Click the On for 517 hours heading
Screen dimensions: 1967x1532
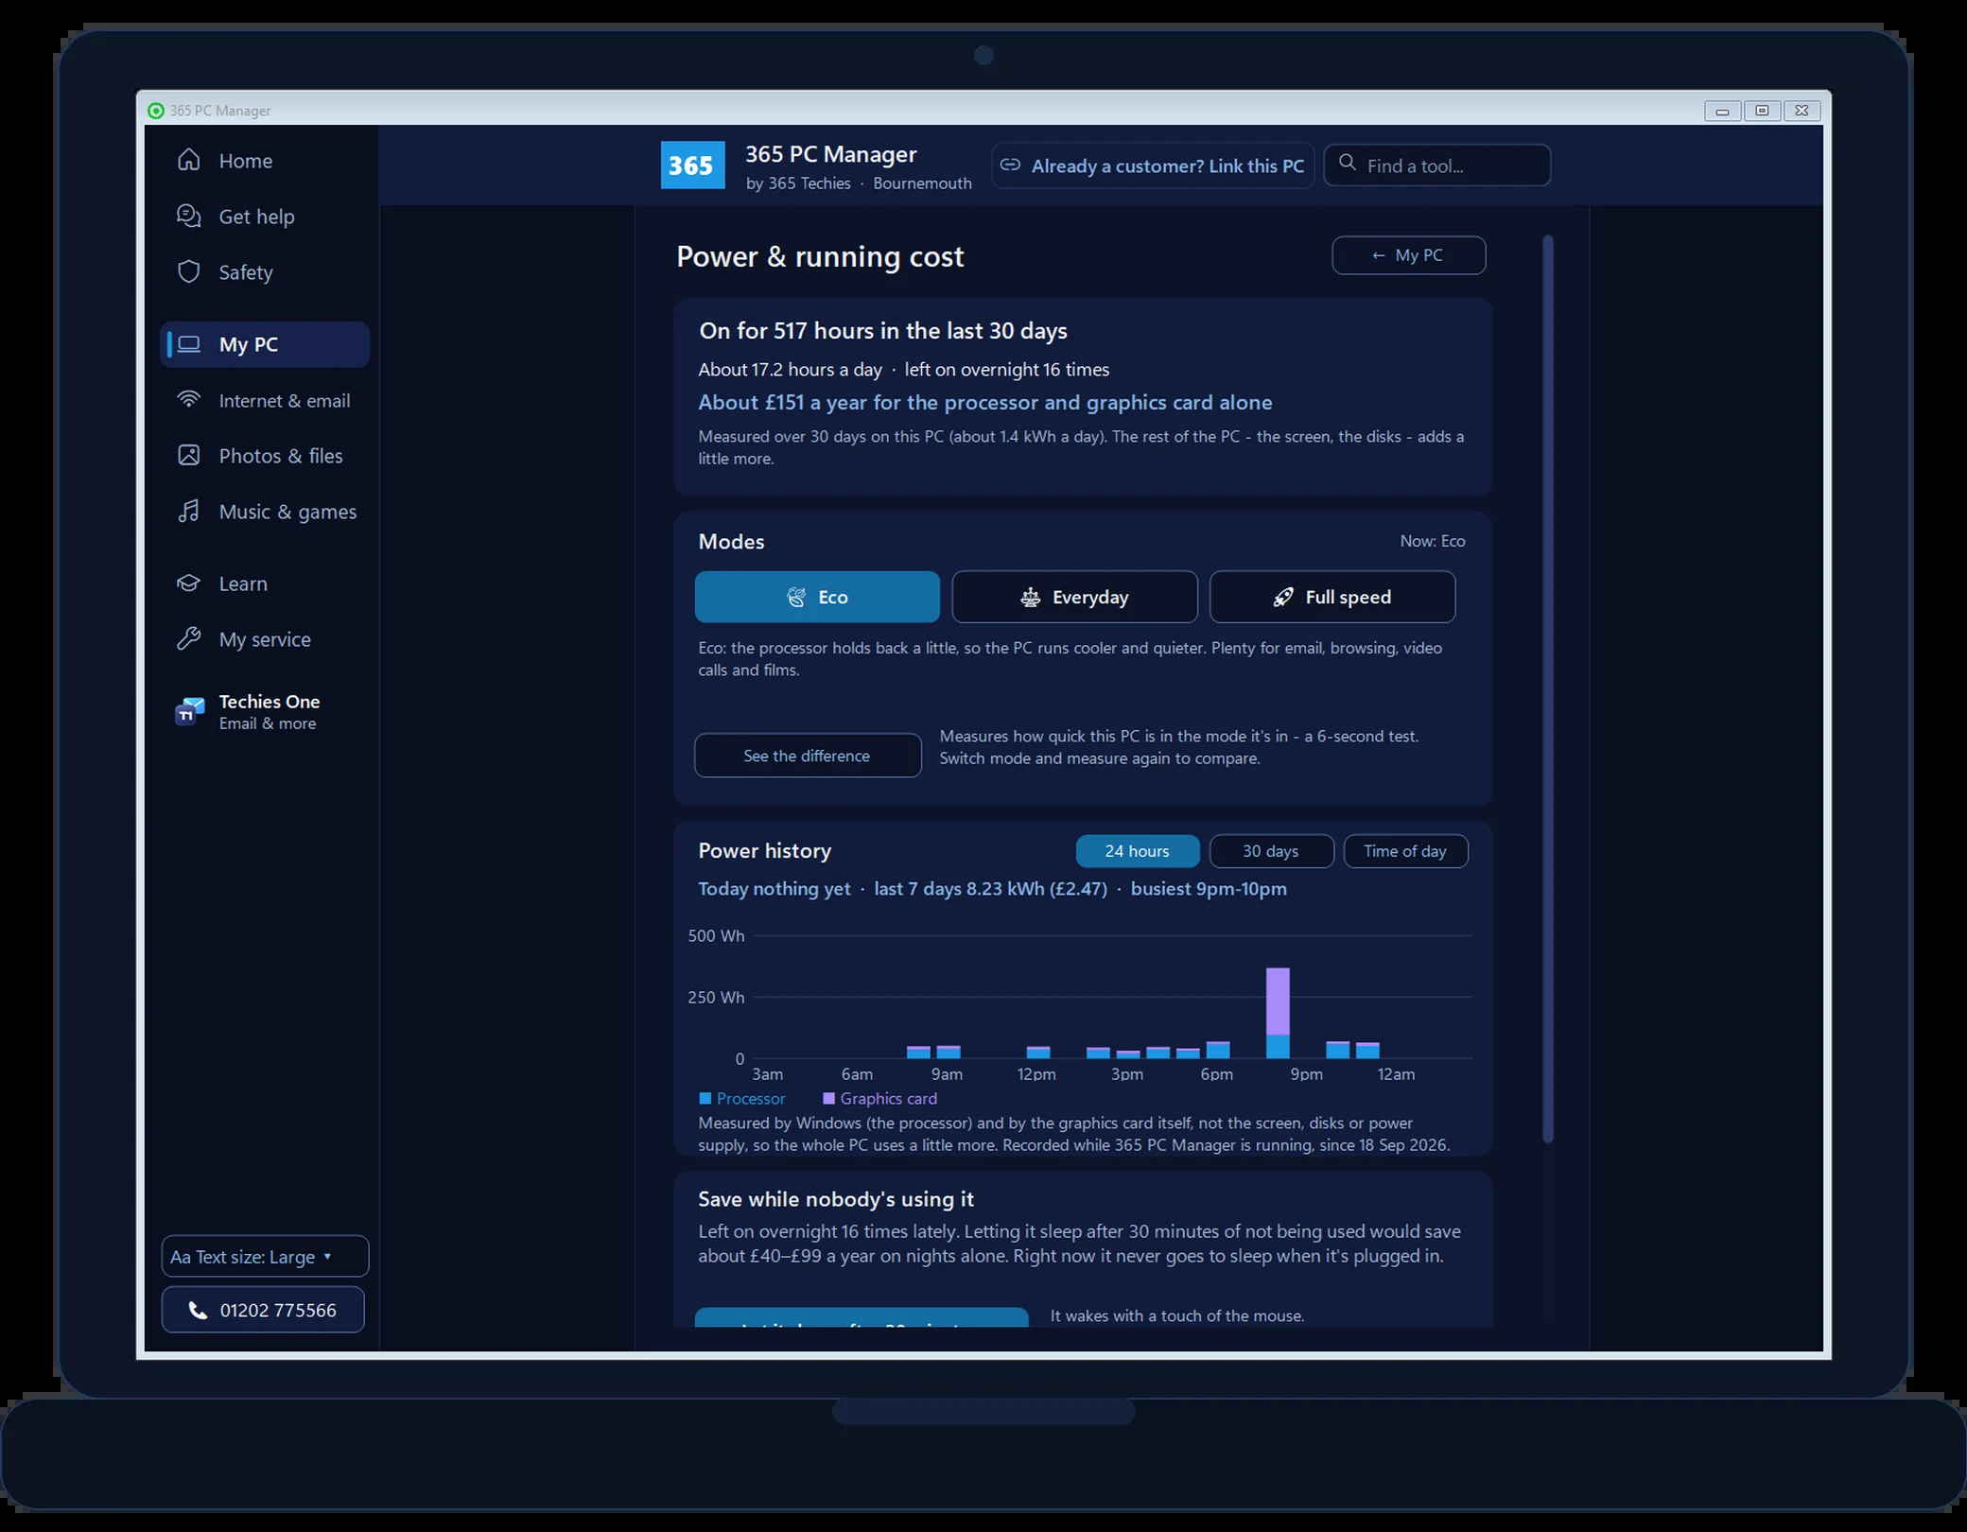883,331
